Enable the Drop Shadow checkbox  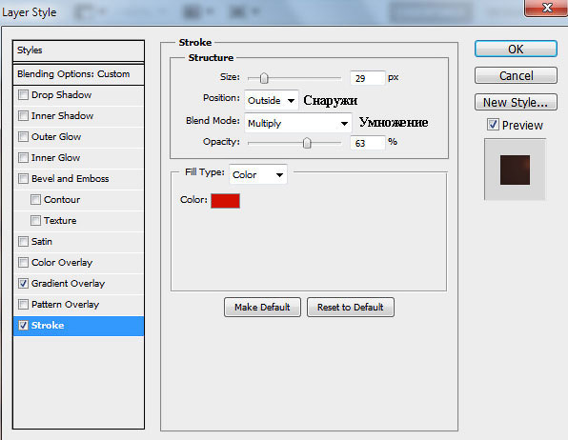coord(23,95)
